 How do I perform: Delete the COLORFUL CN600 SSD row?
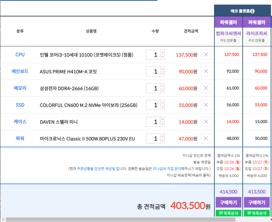pos(206,105)
